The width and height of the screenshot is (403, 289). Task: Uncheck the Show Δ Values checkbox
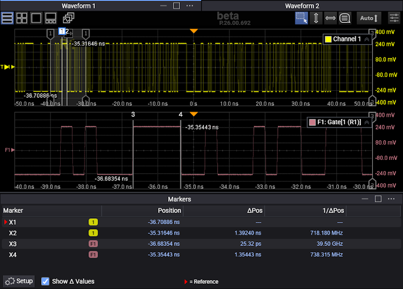tap(45, 281)
